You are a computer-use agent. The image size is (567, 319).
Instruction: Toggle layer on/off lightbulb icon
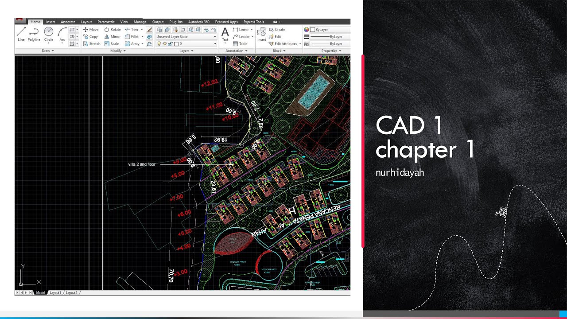159,44
